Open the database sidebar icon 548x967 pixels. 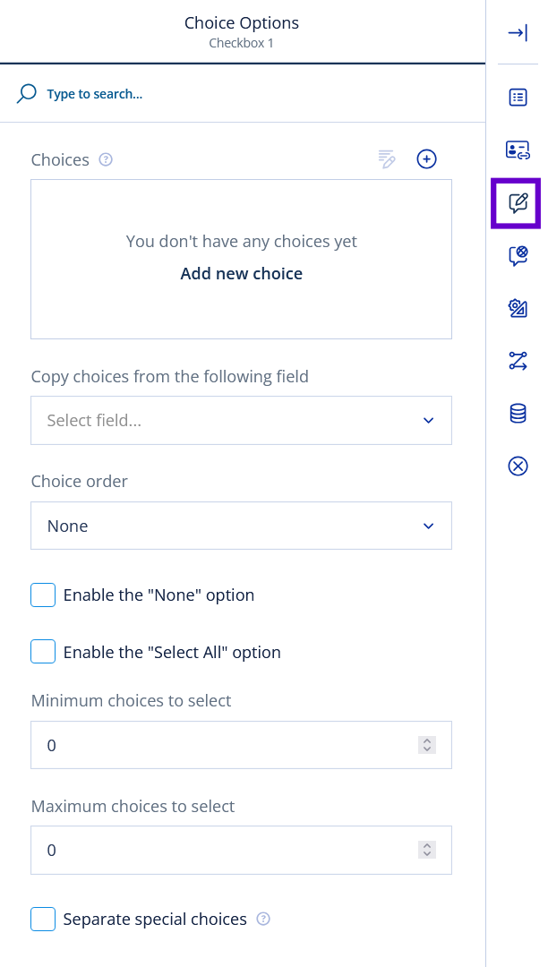coord(518,413)
